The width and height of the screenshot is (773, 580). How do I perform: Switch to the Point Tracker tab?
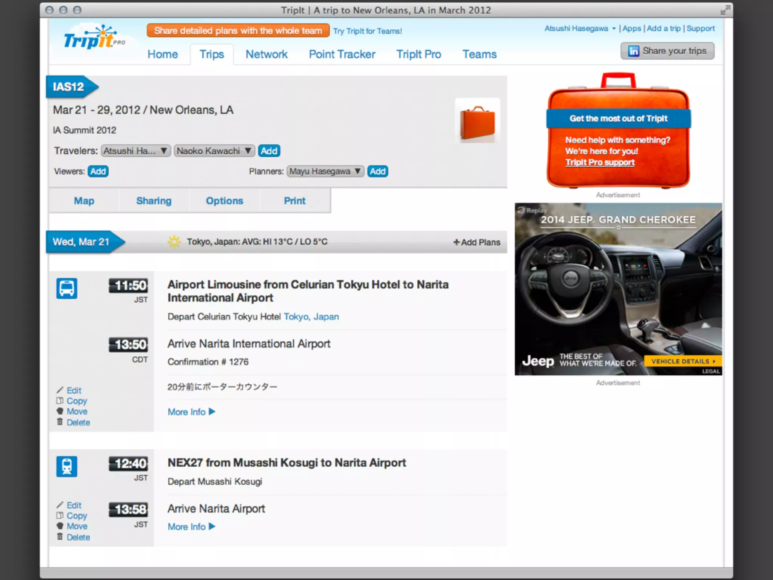(342, 54)
